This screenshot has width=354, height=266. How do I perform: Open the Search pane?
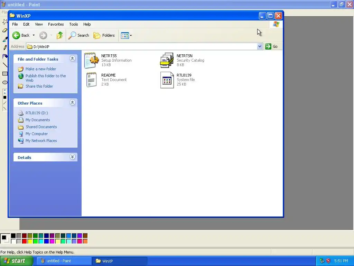pos(79,35)
